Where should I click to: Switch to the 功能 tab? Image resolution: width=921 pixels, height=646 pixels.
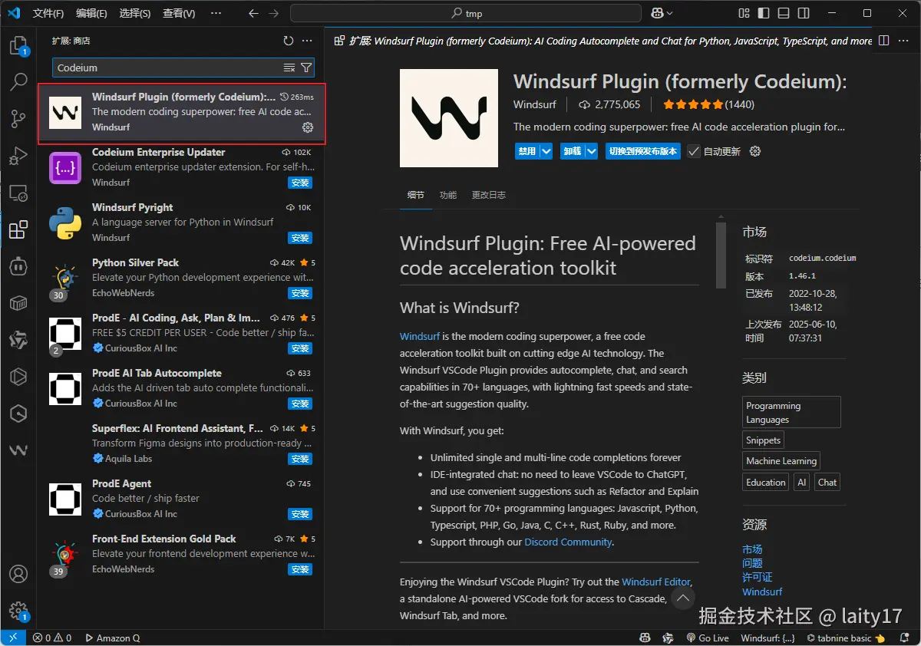(447, 195)
